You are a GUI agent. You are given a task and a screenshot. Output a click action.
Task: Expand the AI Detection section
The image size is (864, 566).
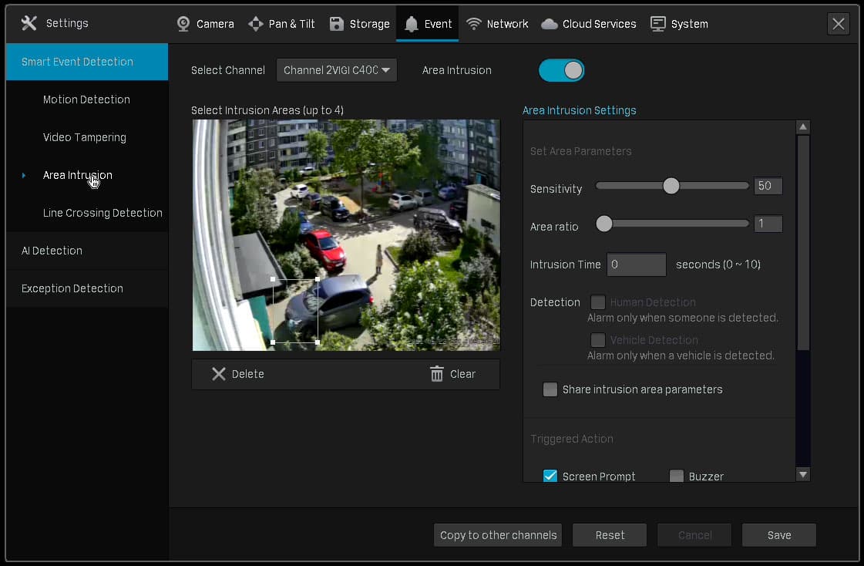[52, 251]
